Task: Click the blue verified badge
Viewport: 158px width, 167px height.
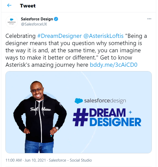Action: [56, 19]
